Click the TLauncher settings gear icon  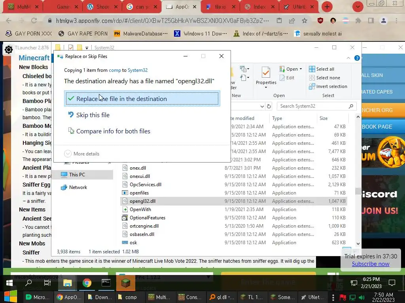(9, 49)
